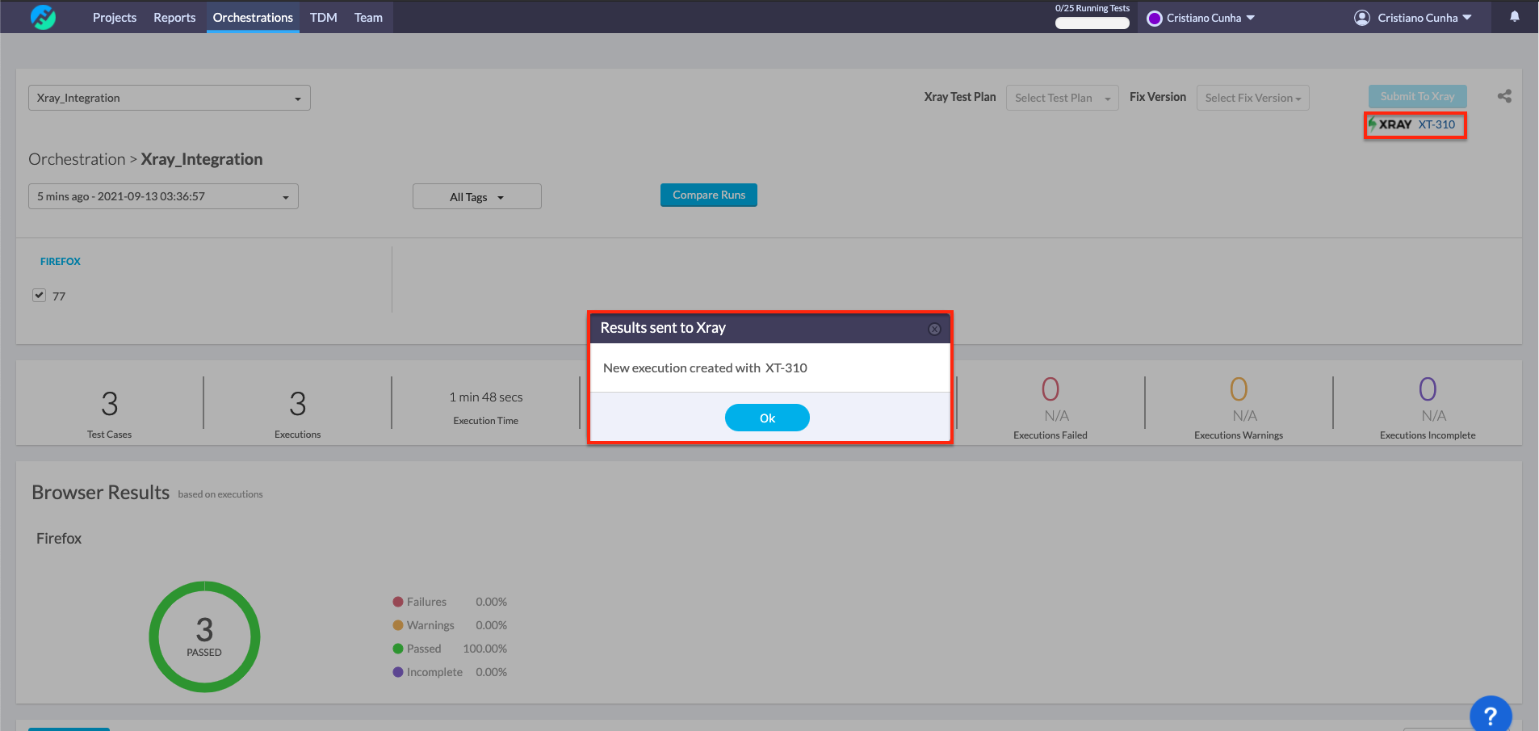Click the purple circle organization icon

(1155, 18)
